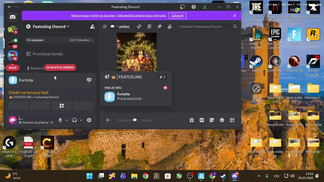Open Steam desktop shortcut
This screenshot has height=182, width=324.
coord(256,64)
